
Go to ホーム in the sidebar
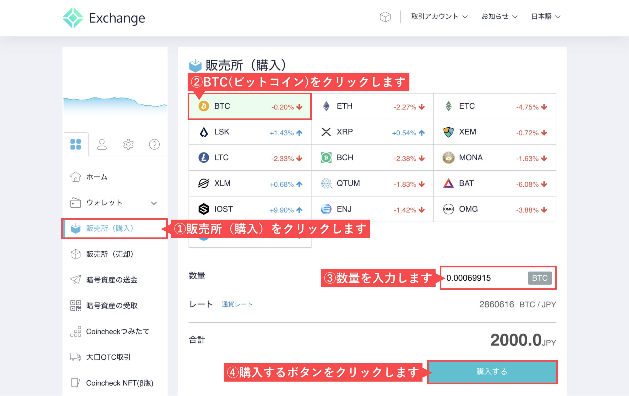pos(115,177)
